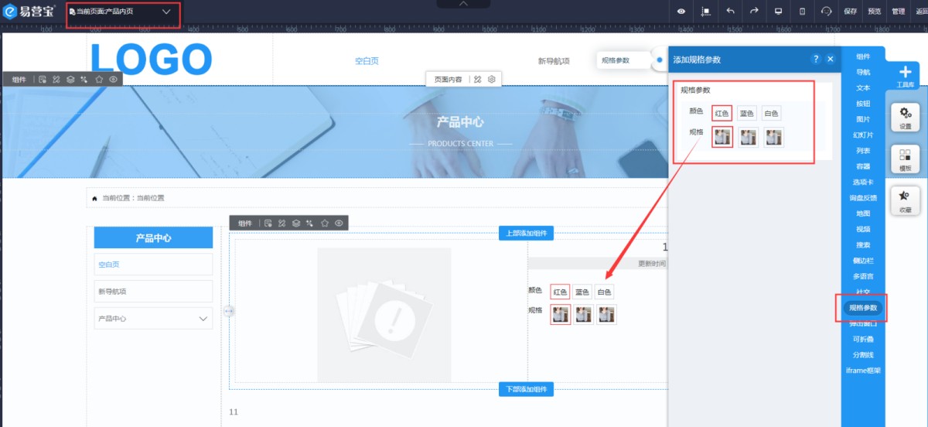Open the 模板 templates panel
The image size is (928, 427).
905,159
